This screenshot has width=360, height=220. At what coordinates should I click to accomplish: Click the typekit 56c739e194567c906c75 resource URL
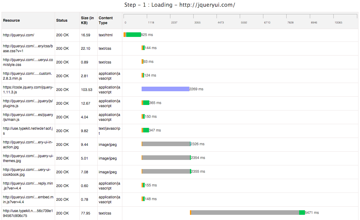pos(28,213)
